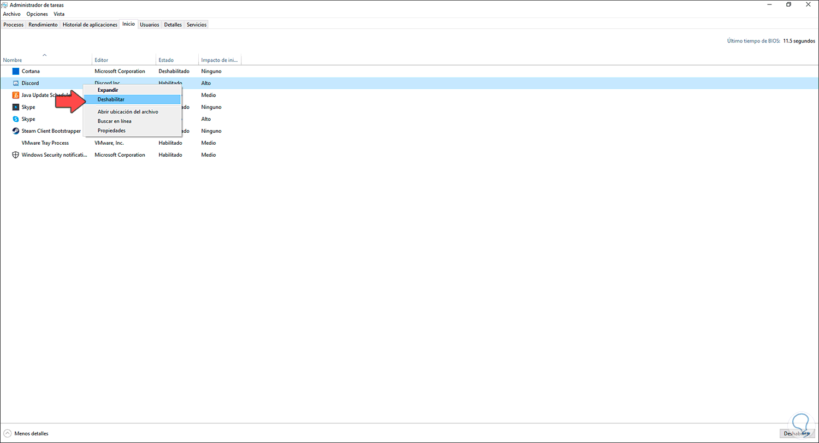The width and height of the screenshot is (819, 443).
Task: Click Medio impact of Windows Security notification
Action: 209,155
